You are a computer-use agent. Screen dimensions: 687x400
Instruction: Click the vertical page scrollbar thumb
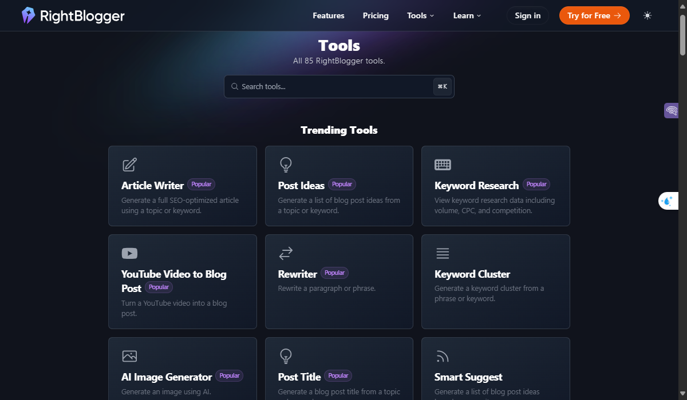[x=682, y=34]
